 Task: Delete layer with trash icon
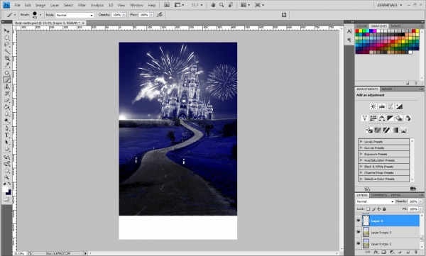(x=415, y=252)
